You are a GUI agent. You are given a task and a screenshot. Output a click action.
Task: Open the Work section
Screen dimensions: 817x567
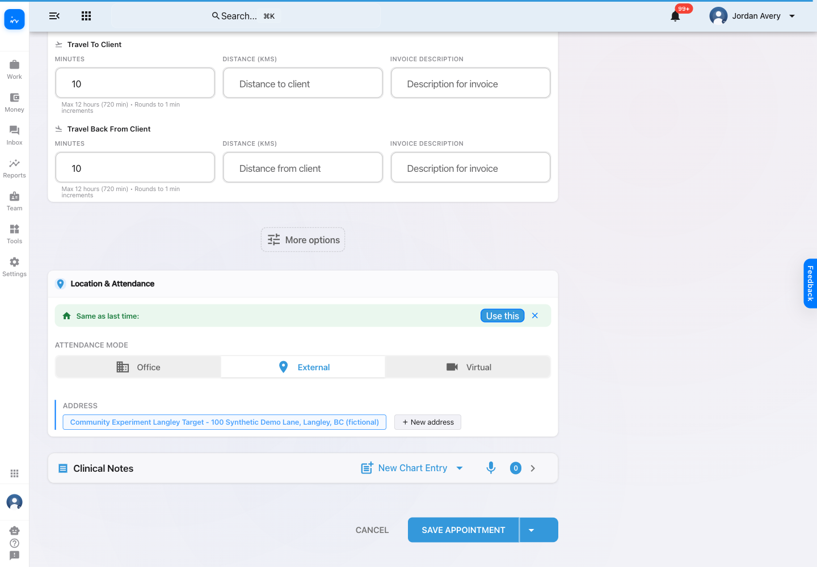pyautogui.click(x=14, y=70)
